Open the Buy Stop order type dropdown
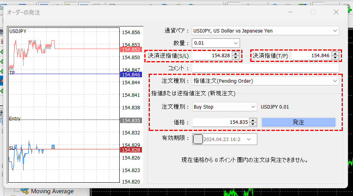Screen dimensions: 353x196 [x=224, y=107]
